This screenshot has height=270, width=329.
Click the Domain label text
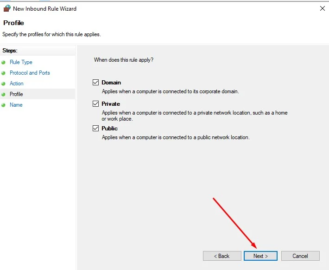click(111, 83)
